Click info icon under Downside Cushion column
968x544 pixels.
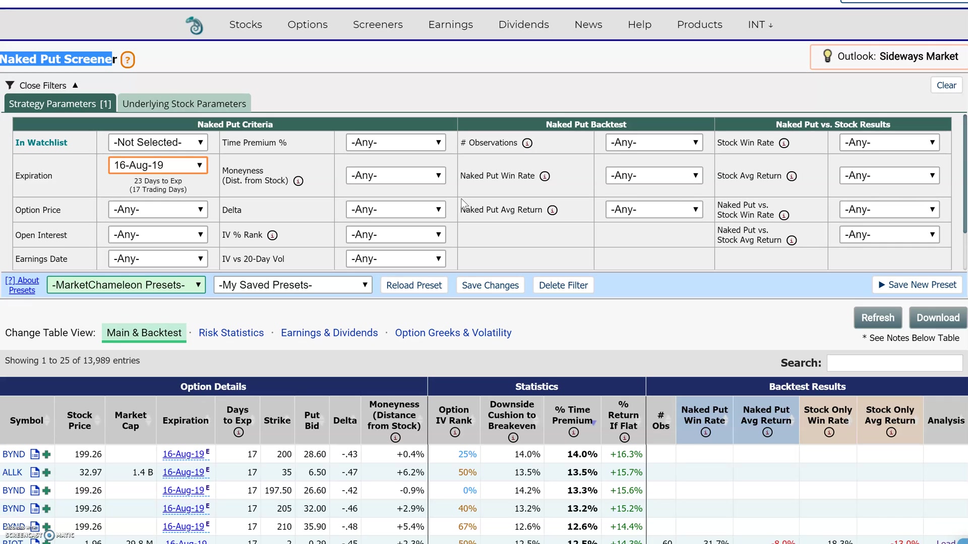[x=513, y=438]
